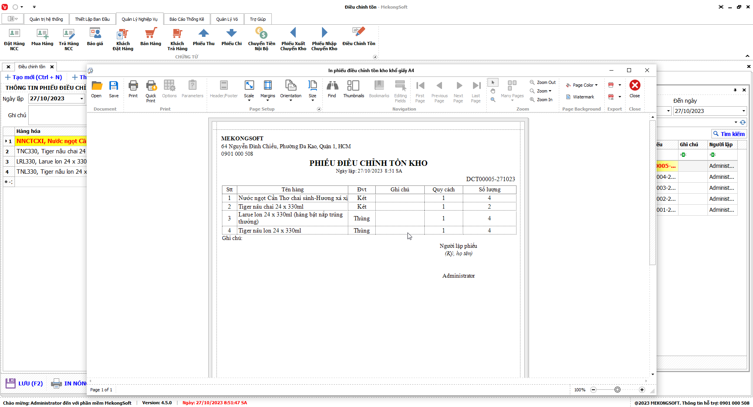Click the Bán Hàng cart icon
The image size is (753, 407).
click(151, 37)
